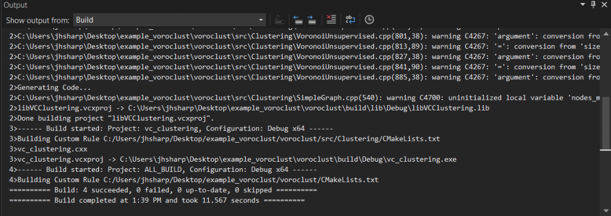
Task: Click the vc_clustering.exe output path line
Action: [233, 159]
